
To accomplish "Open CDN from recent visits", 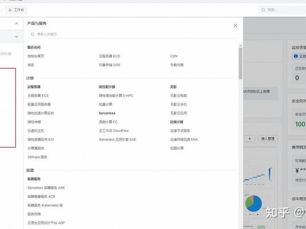I will (174, 56).
